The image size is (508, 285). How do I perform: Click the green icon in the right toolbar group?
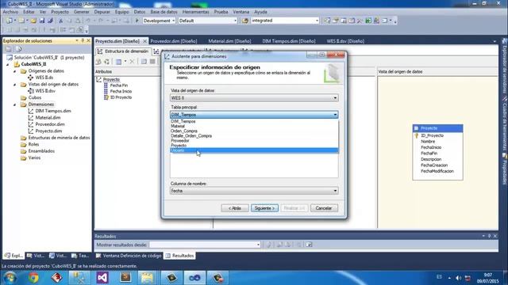tap(368, 21)
